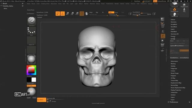This screenshot has height=108, width=192.
Task: Collapse the Surface section
Action: pos(173,39)
